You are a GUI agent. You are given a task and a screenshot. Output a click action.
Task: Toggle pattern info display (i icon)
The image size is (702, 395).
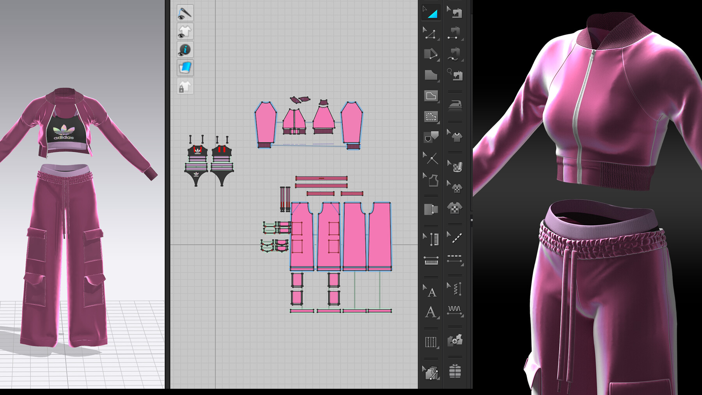pos(184,50)
